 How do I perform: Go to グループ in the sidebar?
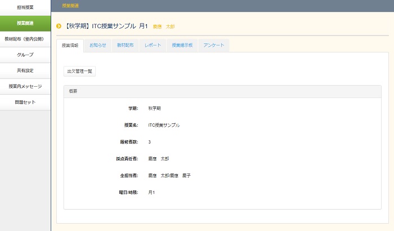25,55
